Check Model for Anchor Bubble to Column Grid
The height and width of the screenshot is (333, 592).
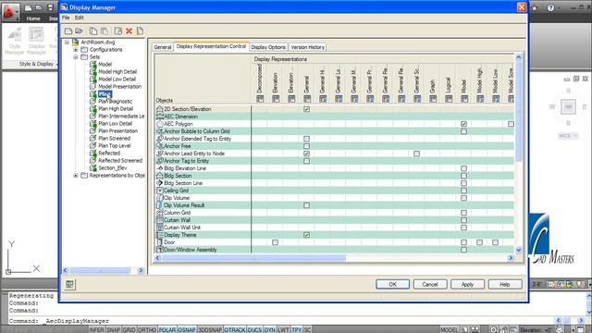pyautogui.click(x=463, y=131)
